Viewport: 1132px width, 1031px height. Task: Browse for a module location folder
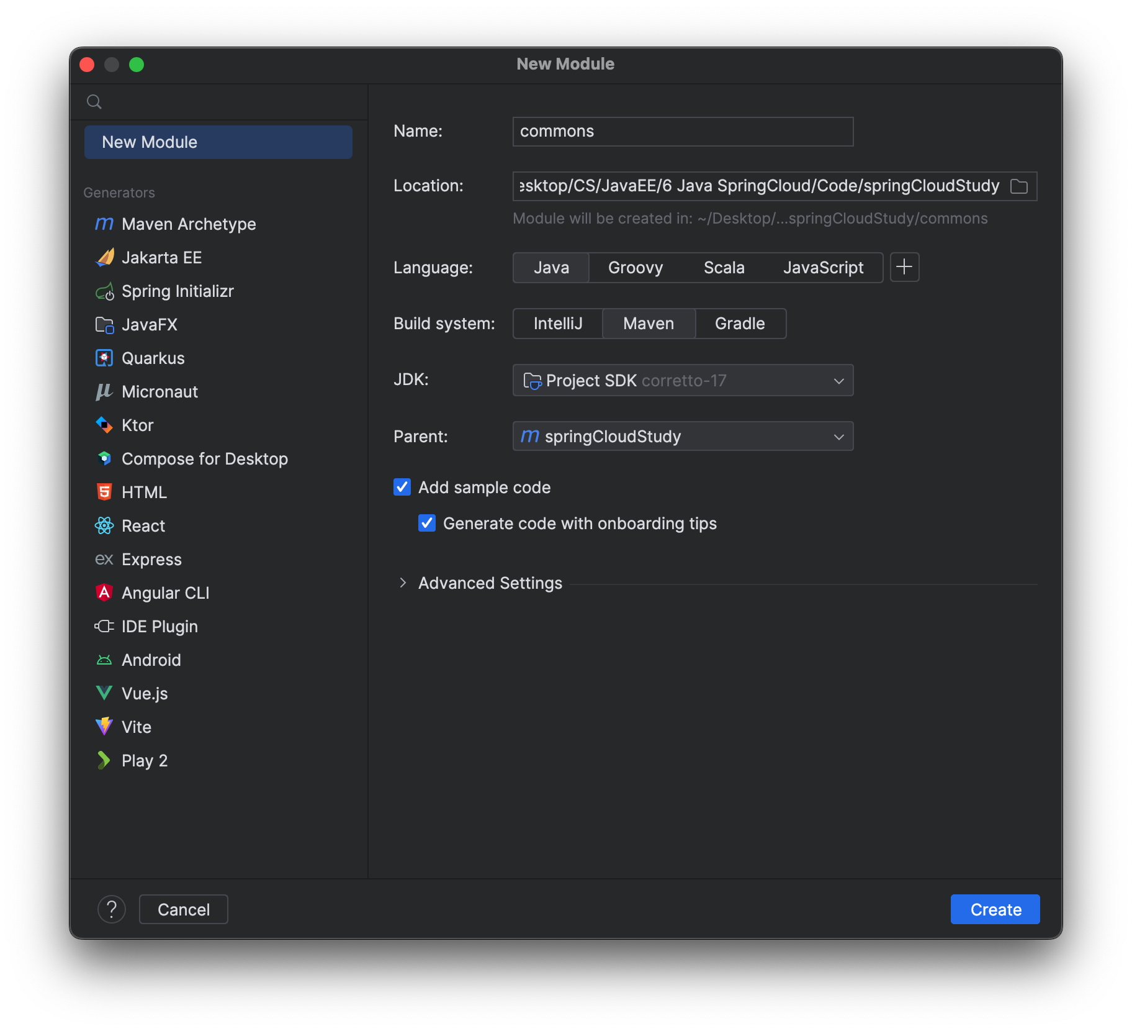(x=1019, y=186)
